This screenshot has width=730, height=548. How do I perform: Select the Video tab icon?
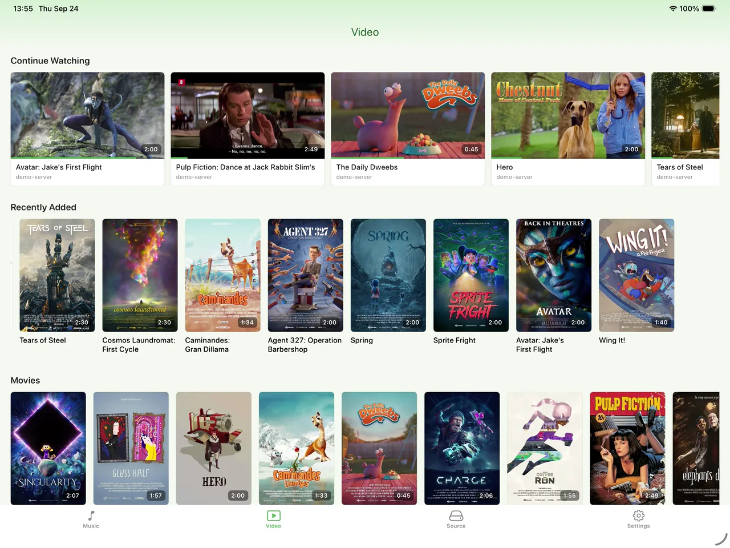coord(273,515)
